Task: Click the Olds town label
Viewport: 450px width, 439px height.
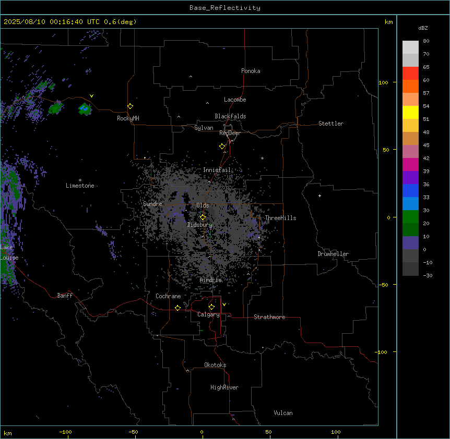Action: click(x=203, y=205)
